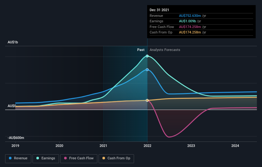Toggle the Earnings series legend button
This screenshot has width=262, height=167.
pyautogui.click(x=46, y=158)
